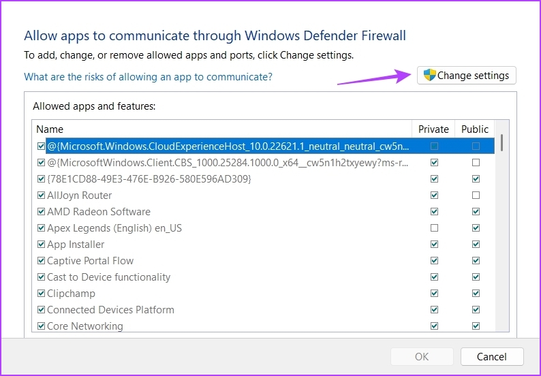
Task: Select AMD Radeon Software row text
Action: point(99,211)
